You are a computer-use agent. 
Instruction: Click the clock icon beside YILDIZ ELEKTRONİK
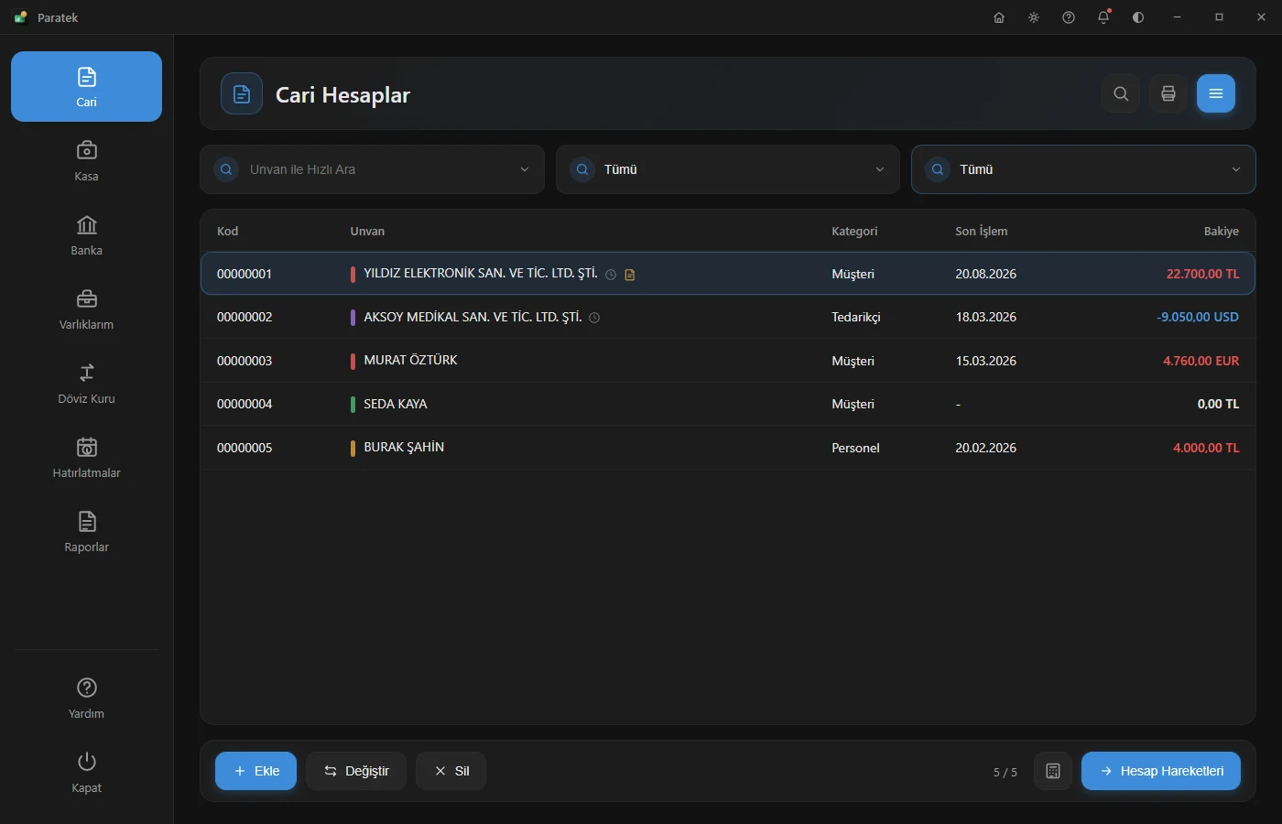click(611, 275)
